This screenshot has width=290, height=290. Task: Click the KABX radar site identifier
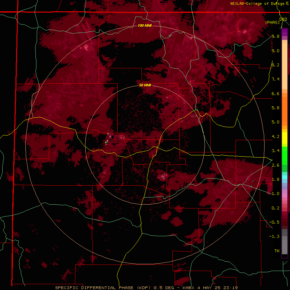(x=188, y=288)
